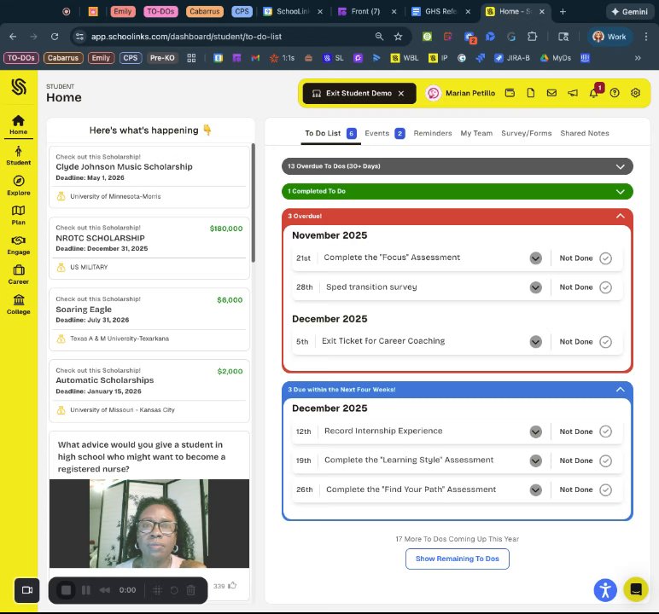Switch to the Reminders tab
Screen dimensions: 659x614
433,133
